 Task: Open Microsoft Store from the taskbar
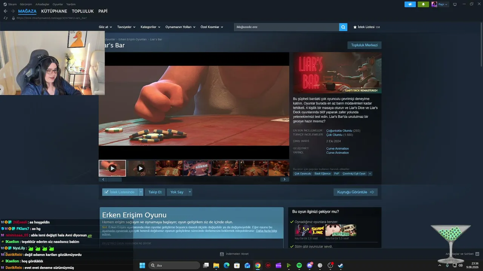(x=237, y=265)
